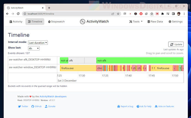Screen dimensions: 191x118
Task: Click the Ask for help link
Action: pos(144,106)
